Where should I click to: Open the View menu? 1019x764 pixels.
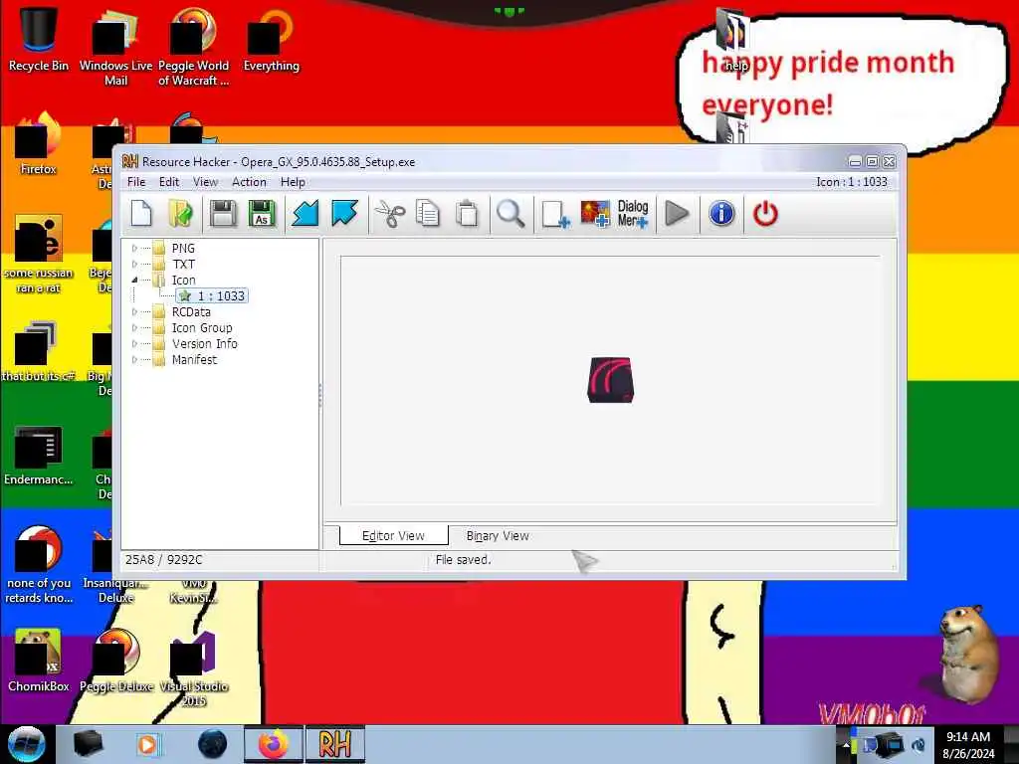[205, 182]
